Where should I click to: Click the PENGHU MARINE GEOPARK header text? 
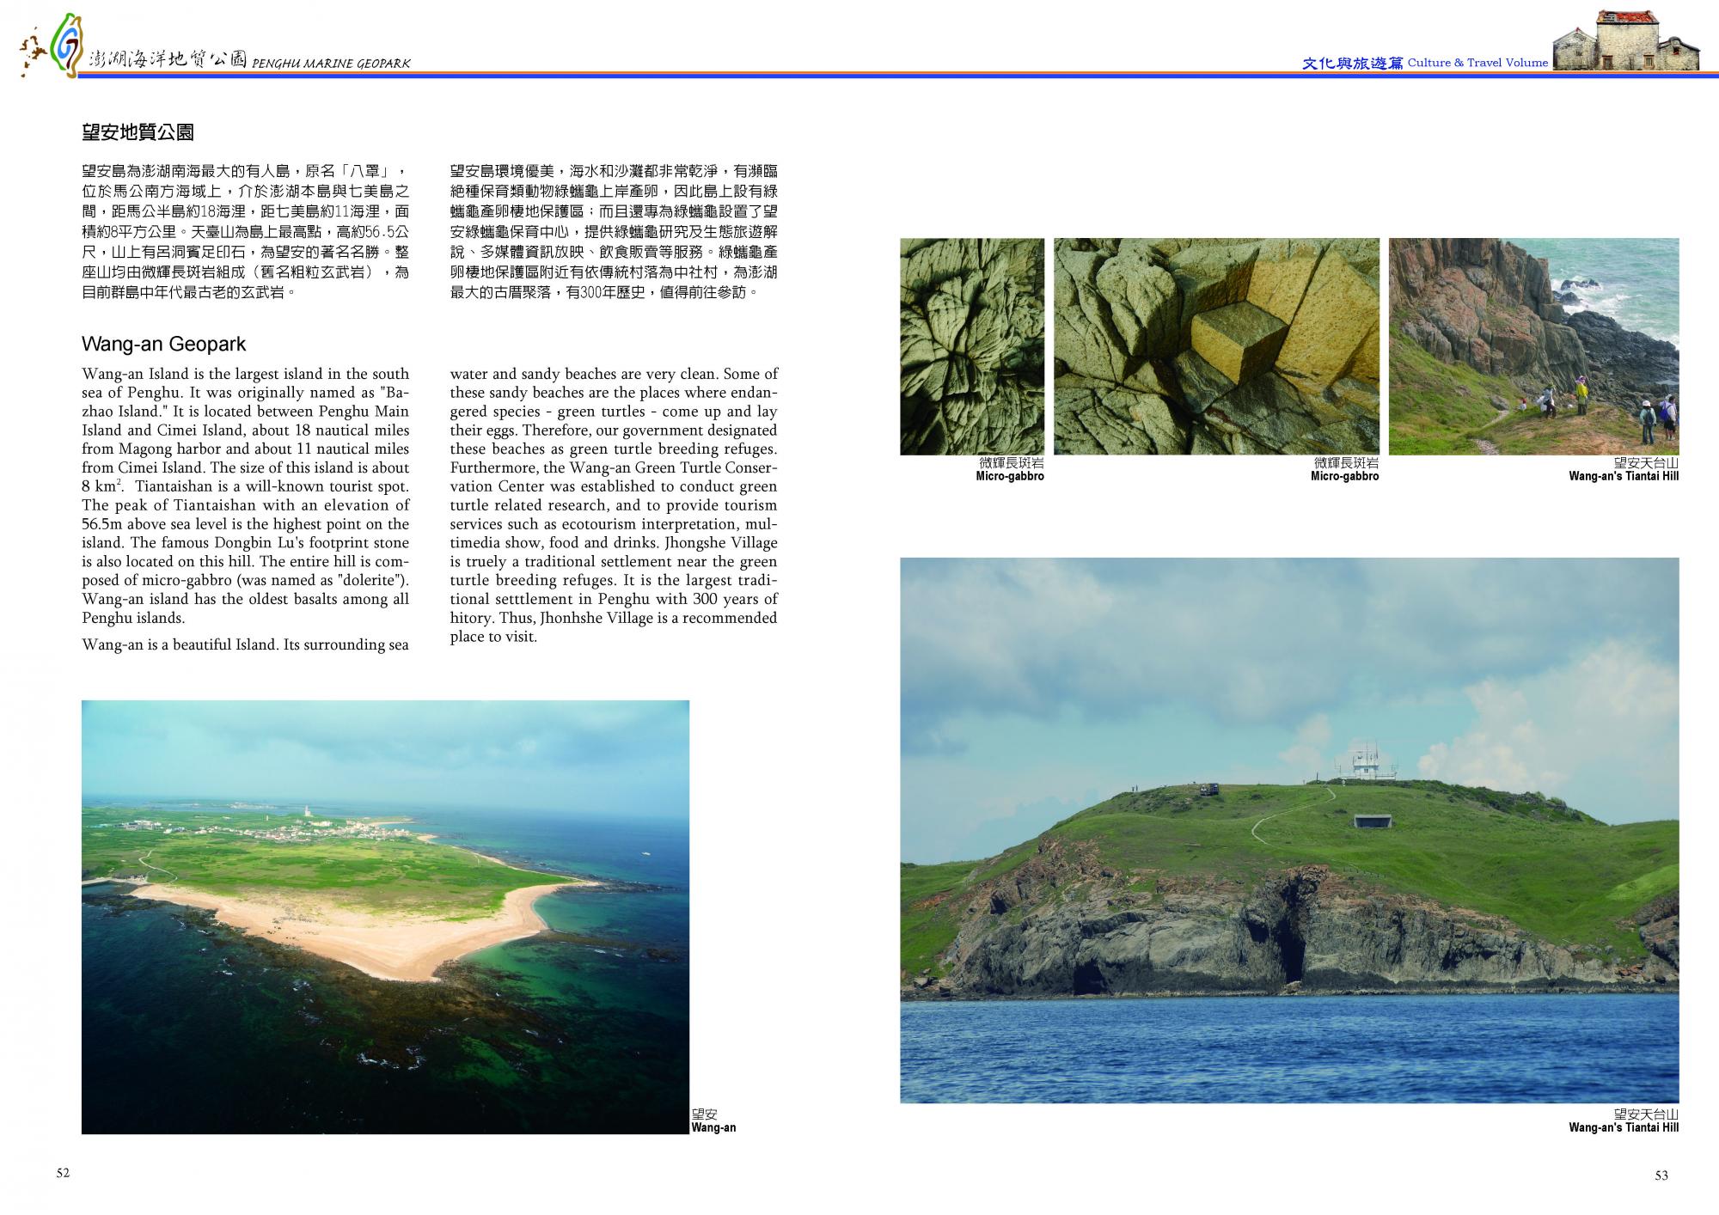331,64
